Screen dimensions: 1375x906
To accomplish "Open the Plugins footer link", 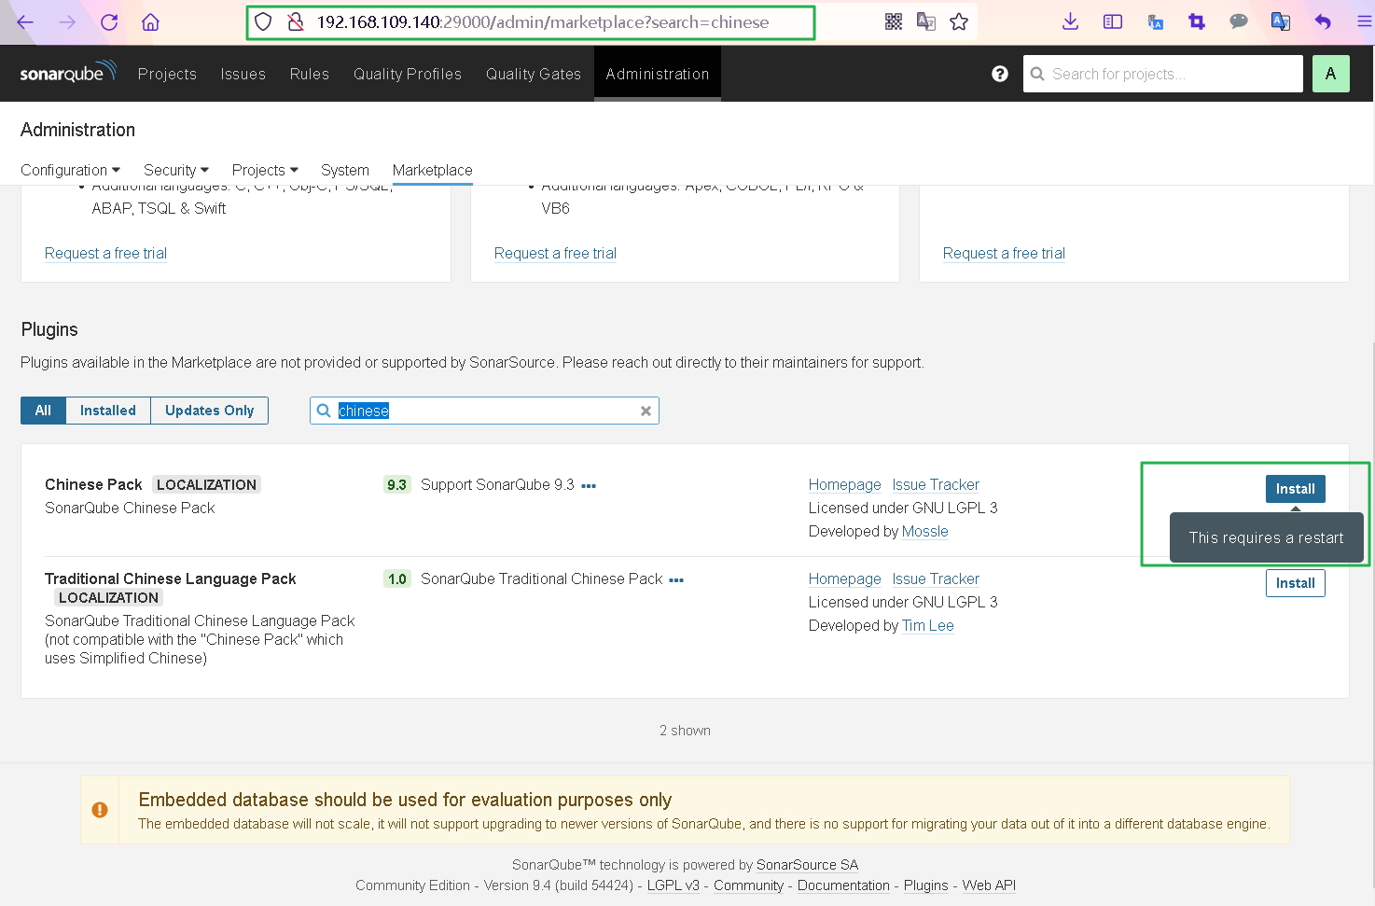I will [x=926, y=885].
